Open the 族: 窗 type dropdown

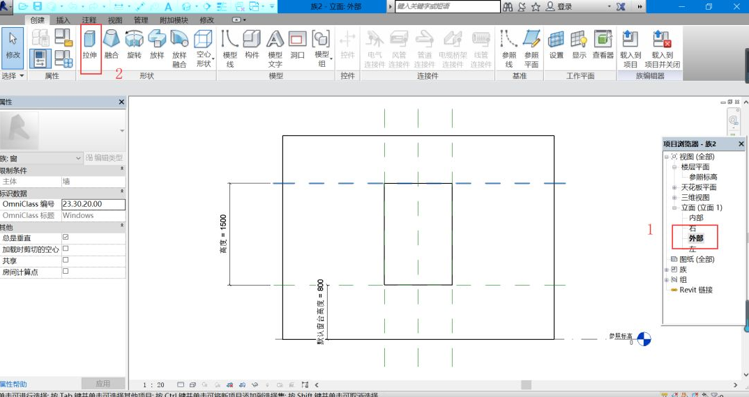point(78,158)
